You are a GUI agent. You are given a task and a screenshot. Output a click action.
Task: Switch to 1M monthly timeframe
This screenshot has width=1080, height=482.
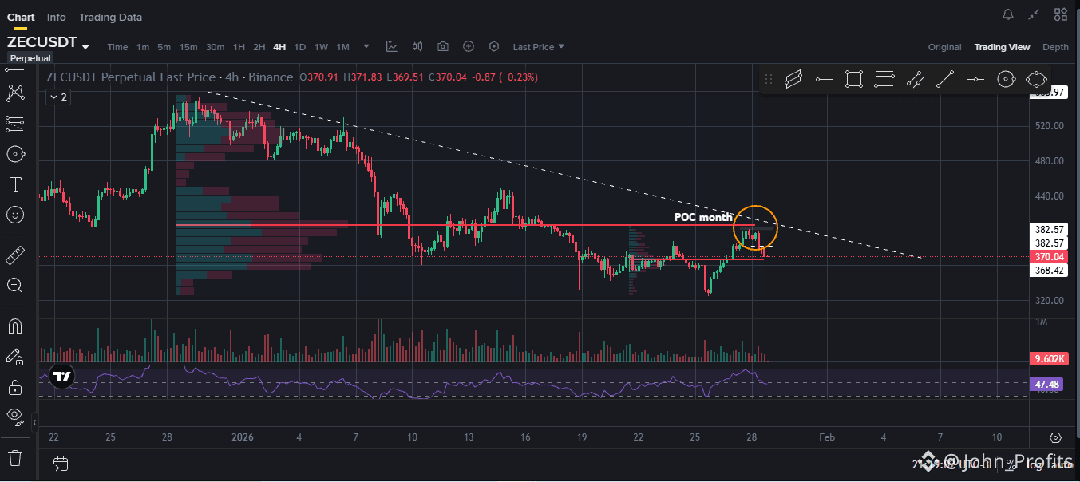(x=342, y=47)
